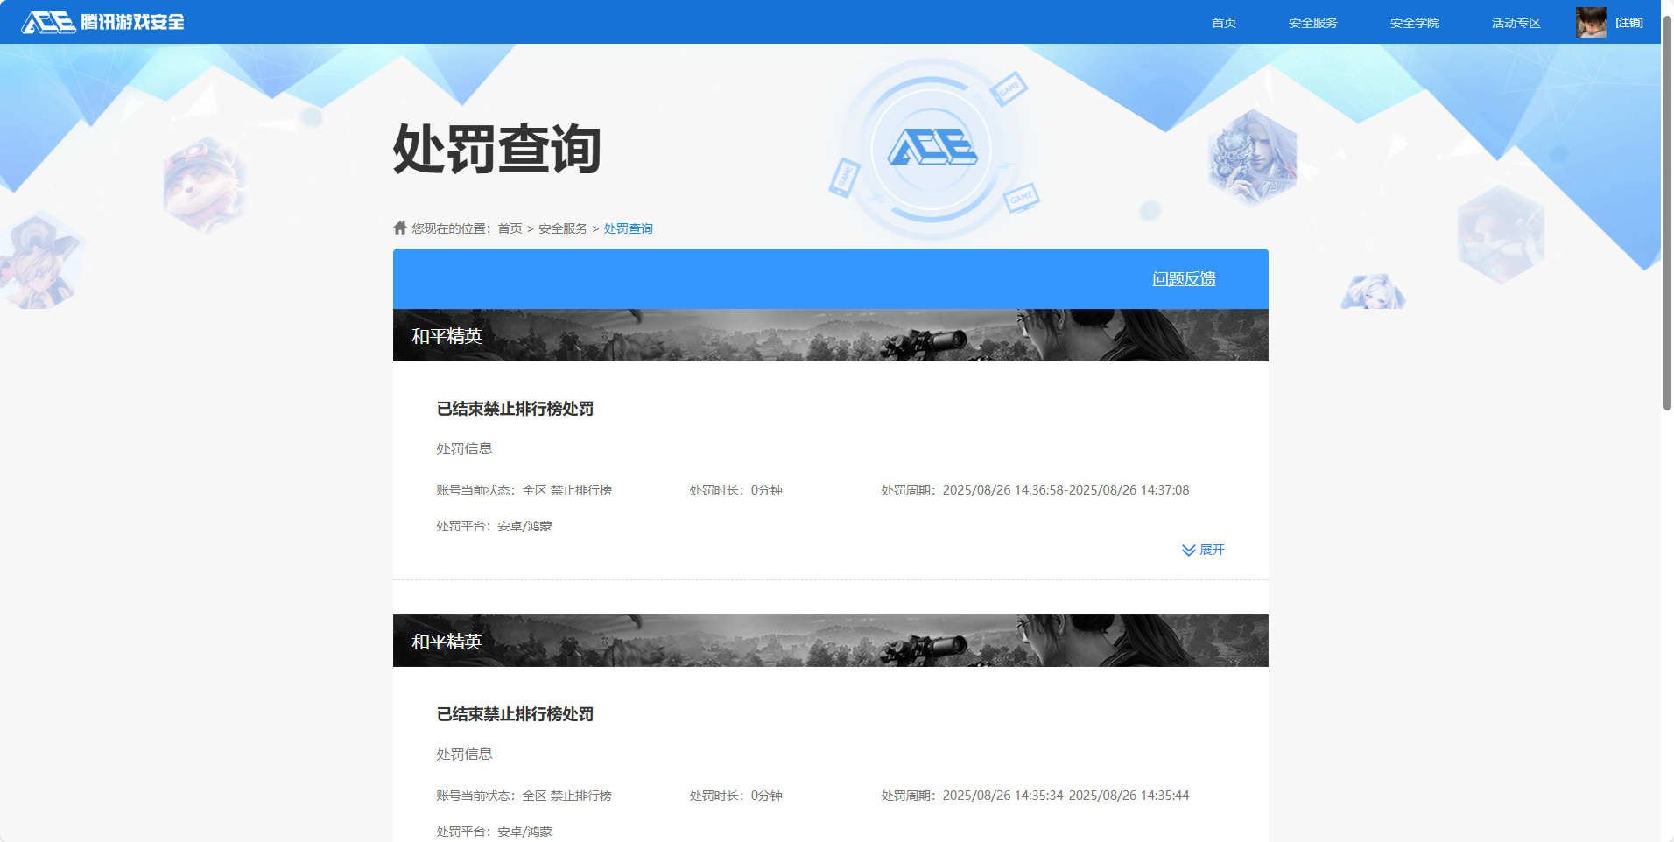Click 处罚查询 in the breadcrumb trail
The image size is (1674, 842).
click(x=628, y=228)
